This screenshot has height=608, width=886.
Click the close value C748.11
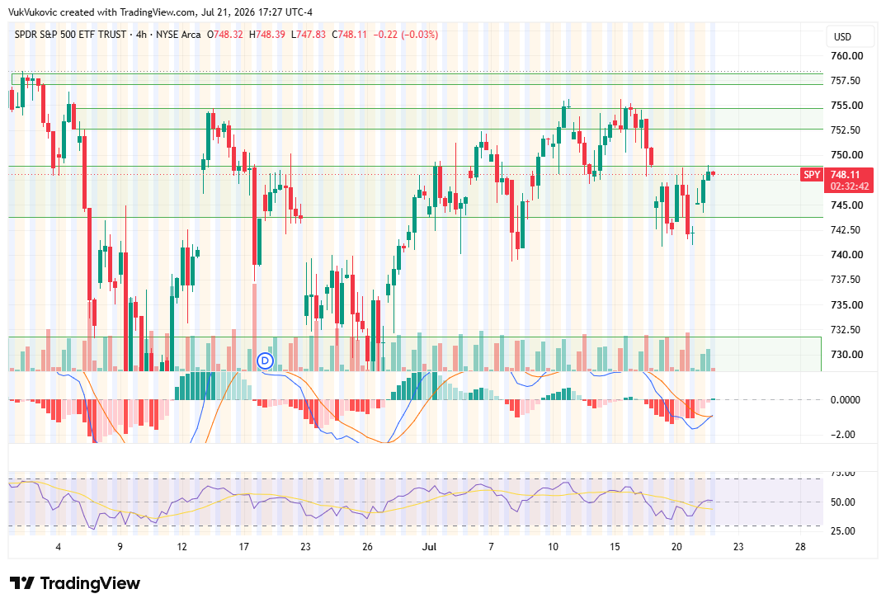coord(349,35)
